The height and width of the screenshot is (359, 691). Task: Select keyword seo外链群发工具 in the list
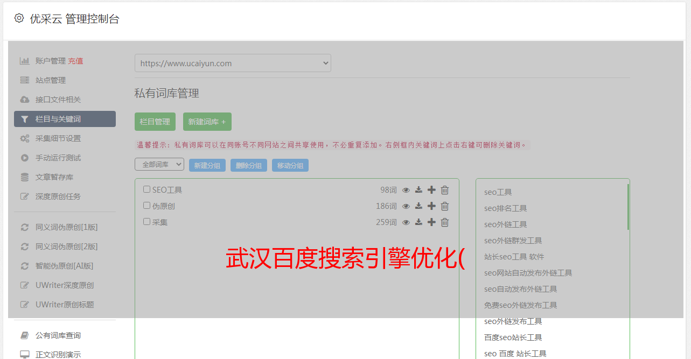click(x=513, y=241)
